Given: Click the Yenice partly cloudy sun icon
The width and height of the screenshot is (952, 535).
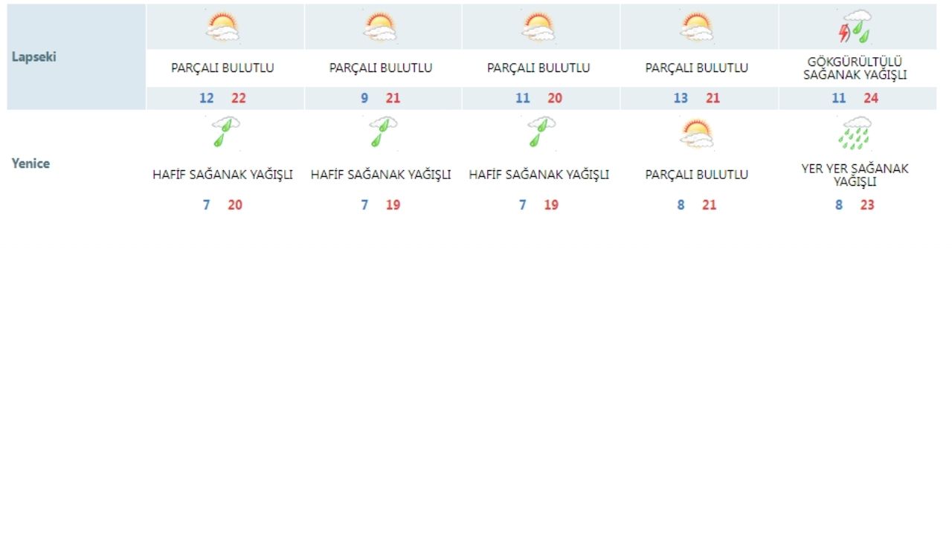Looking at the screenshot, I should 696,133.
